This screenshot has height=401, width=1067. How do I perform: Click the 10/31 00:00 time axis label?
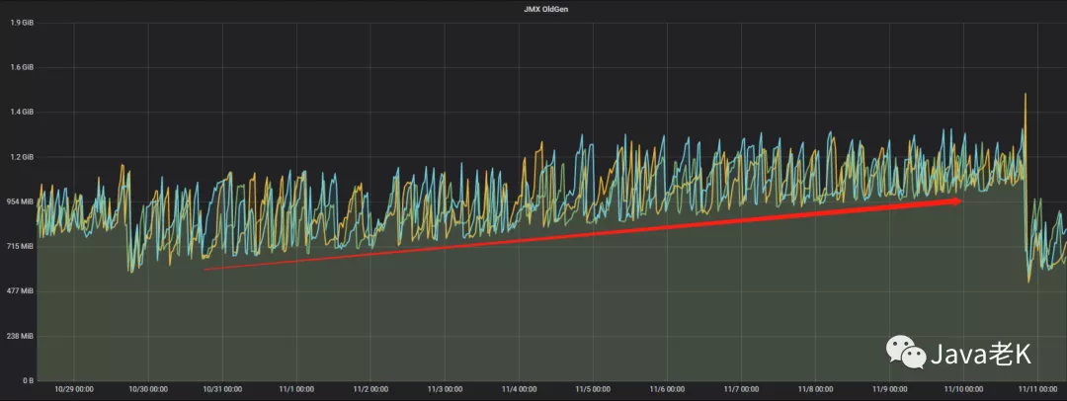click(222, 390)
